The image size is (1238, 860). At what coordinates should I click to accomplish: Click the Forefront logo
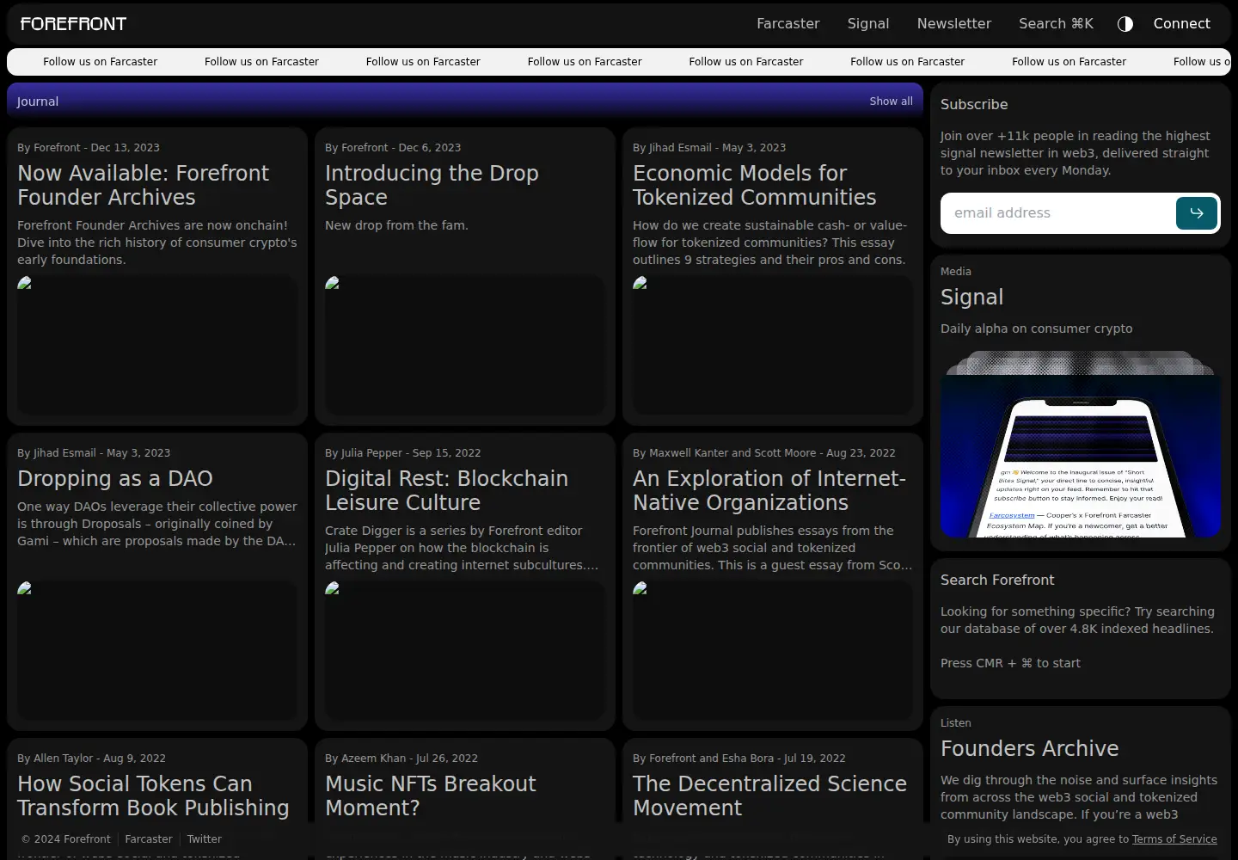click(x=74, y=24)
